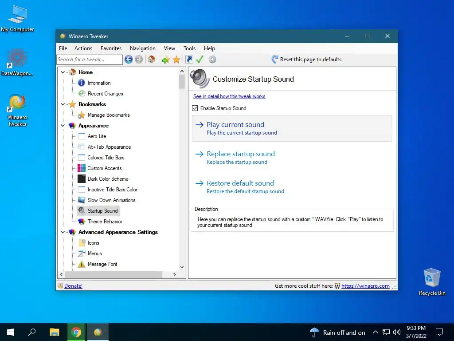Click the Search for a tweak field
The image size is (454, 341).
click(90, 59)
